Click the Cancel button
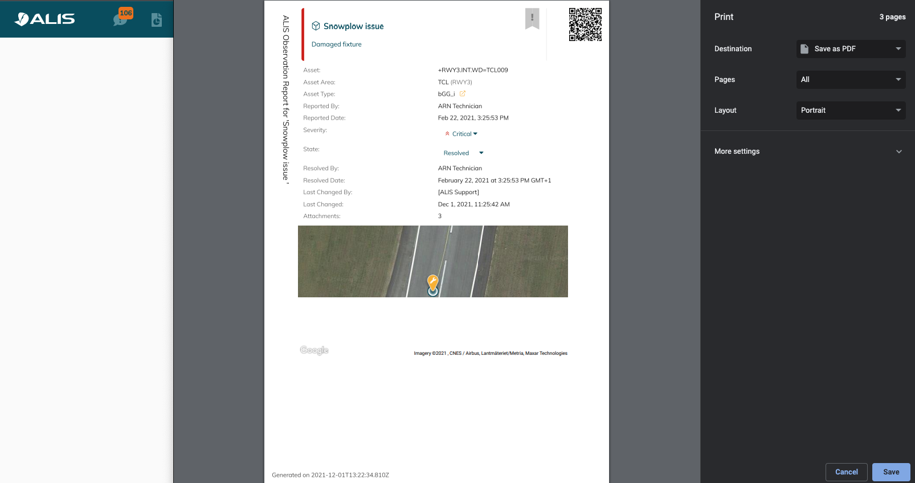The image size is (915, 483). point(846,472)
